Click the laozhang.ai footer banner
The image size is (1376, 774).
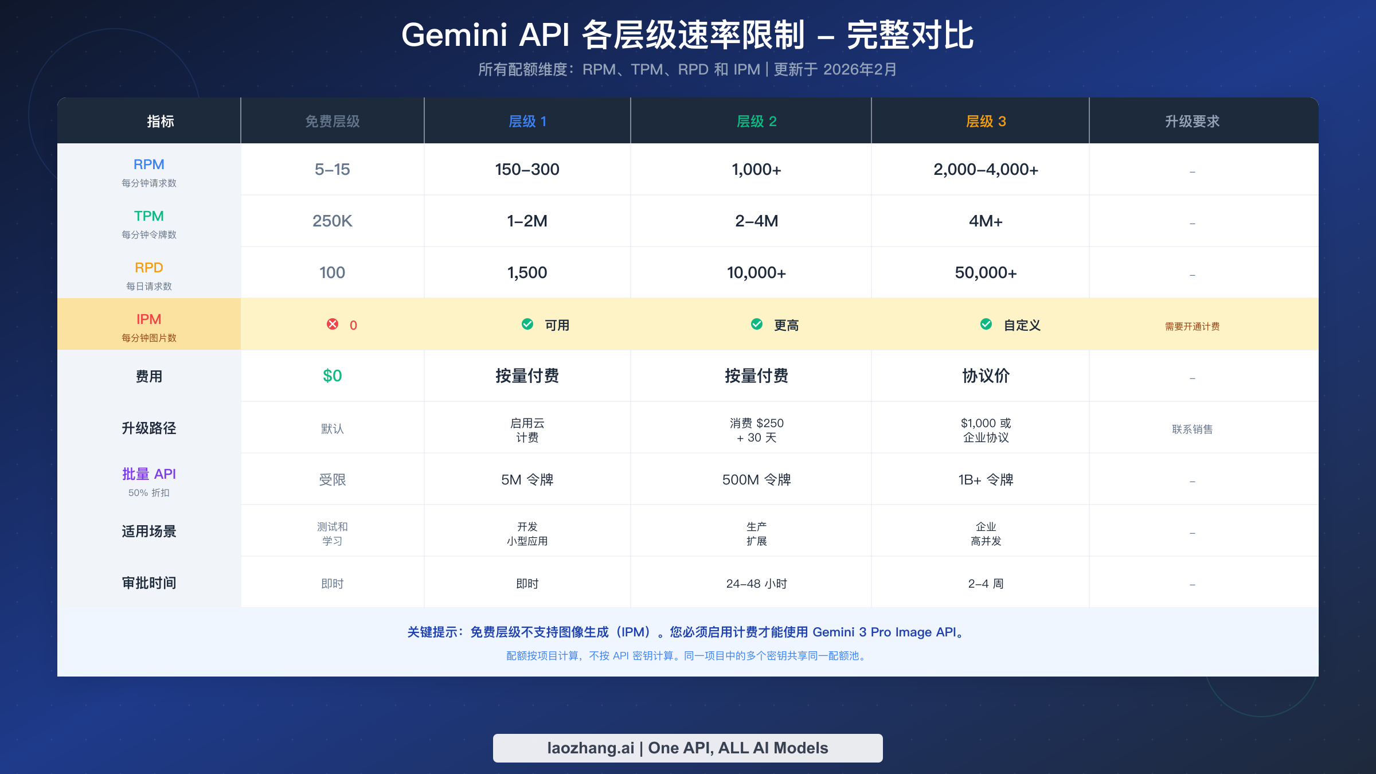[x=688, y=748]
